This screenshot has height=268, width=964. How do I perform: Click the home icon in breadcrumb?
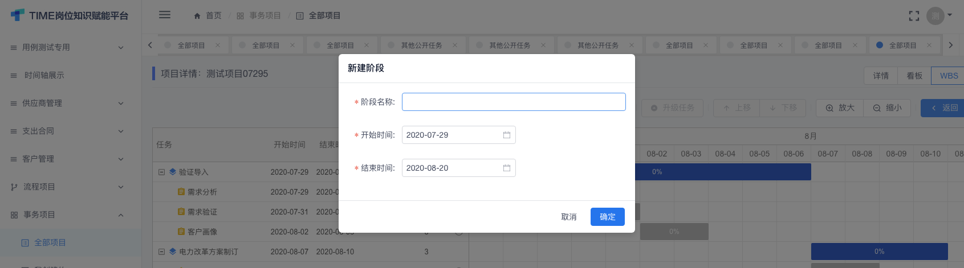pos(197,16)
